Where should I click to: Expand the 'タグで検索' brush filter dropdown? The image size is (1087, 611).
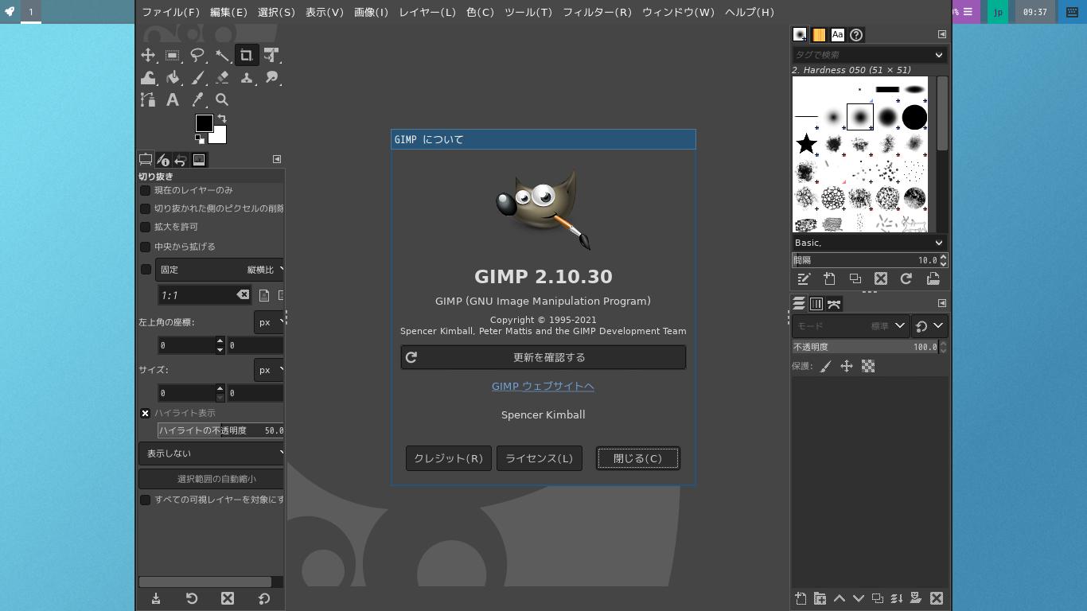[x=939, y=55]
